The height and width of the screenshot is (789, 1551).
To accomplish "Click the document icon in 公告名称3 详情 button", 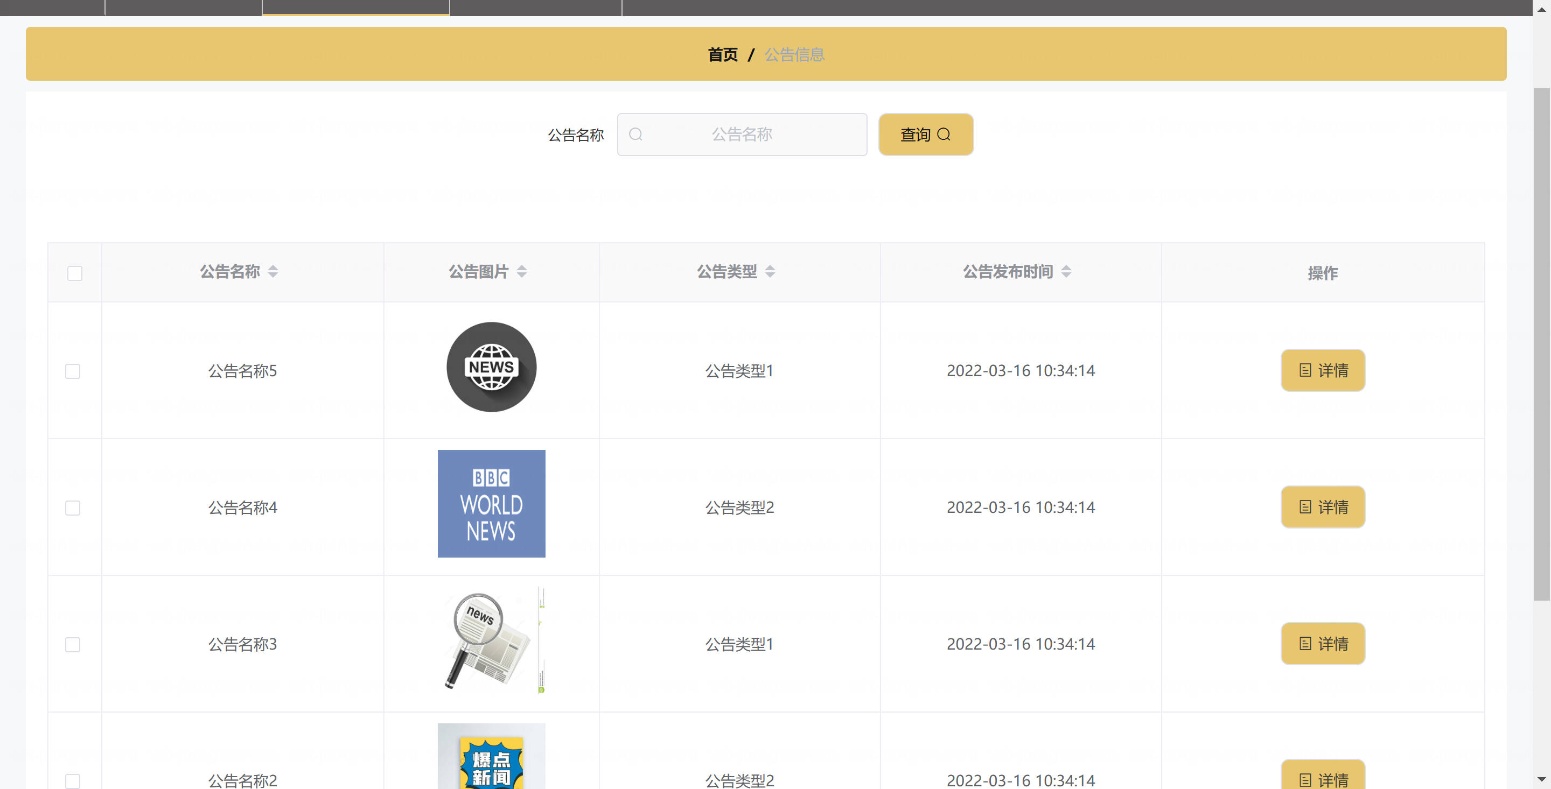I will click(x=1305, y=643).
